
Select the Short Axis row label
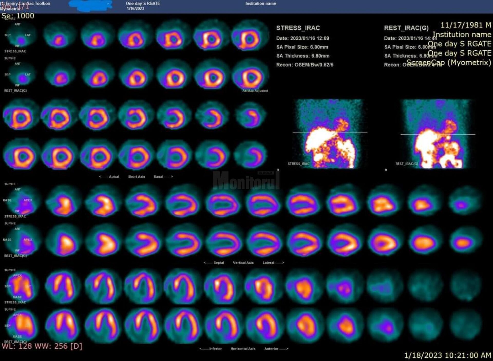[x=137, y=177]
